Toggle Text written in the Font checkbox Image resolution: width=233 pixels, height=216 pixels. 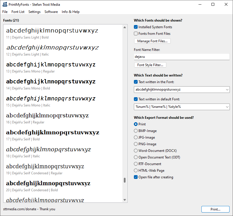pyautogui.click(x=136, y=82)
